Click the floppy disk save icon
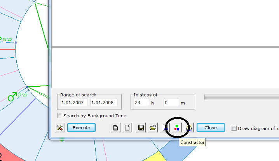279x161 pixels. tap(141, 128)
